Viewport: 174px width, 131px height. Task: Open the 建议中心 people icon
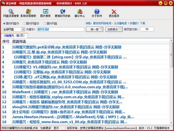pos(80,11)
